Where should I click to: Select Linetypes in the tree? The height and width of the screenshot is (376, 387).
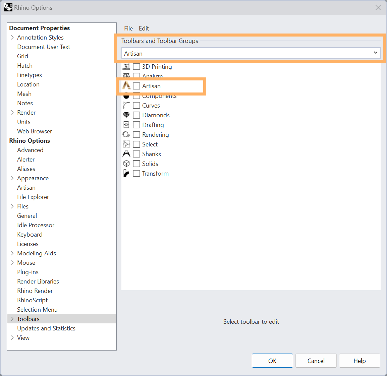[30, 75]
